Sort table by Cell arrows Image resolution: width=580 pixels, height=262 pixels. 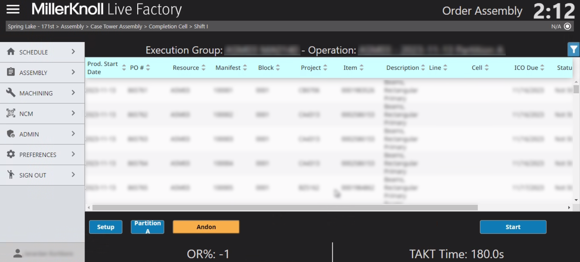[487, 68]
